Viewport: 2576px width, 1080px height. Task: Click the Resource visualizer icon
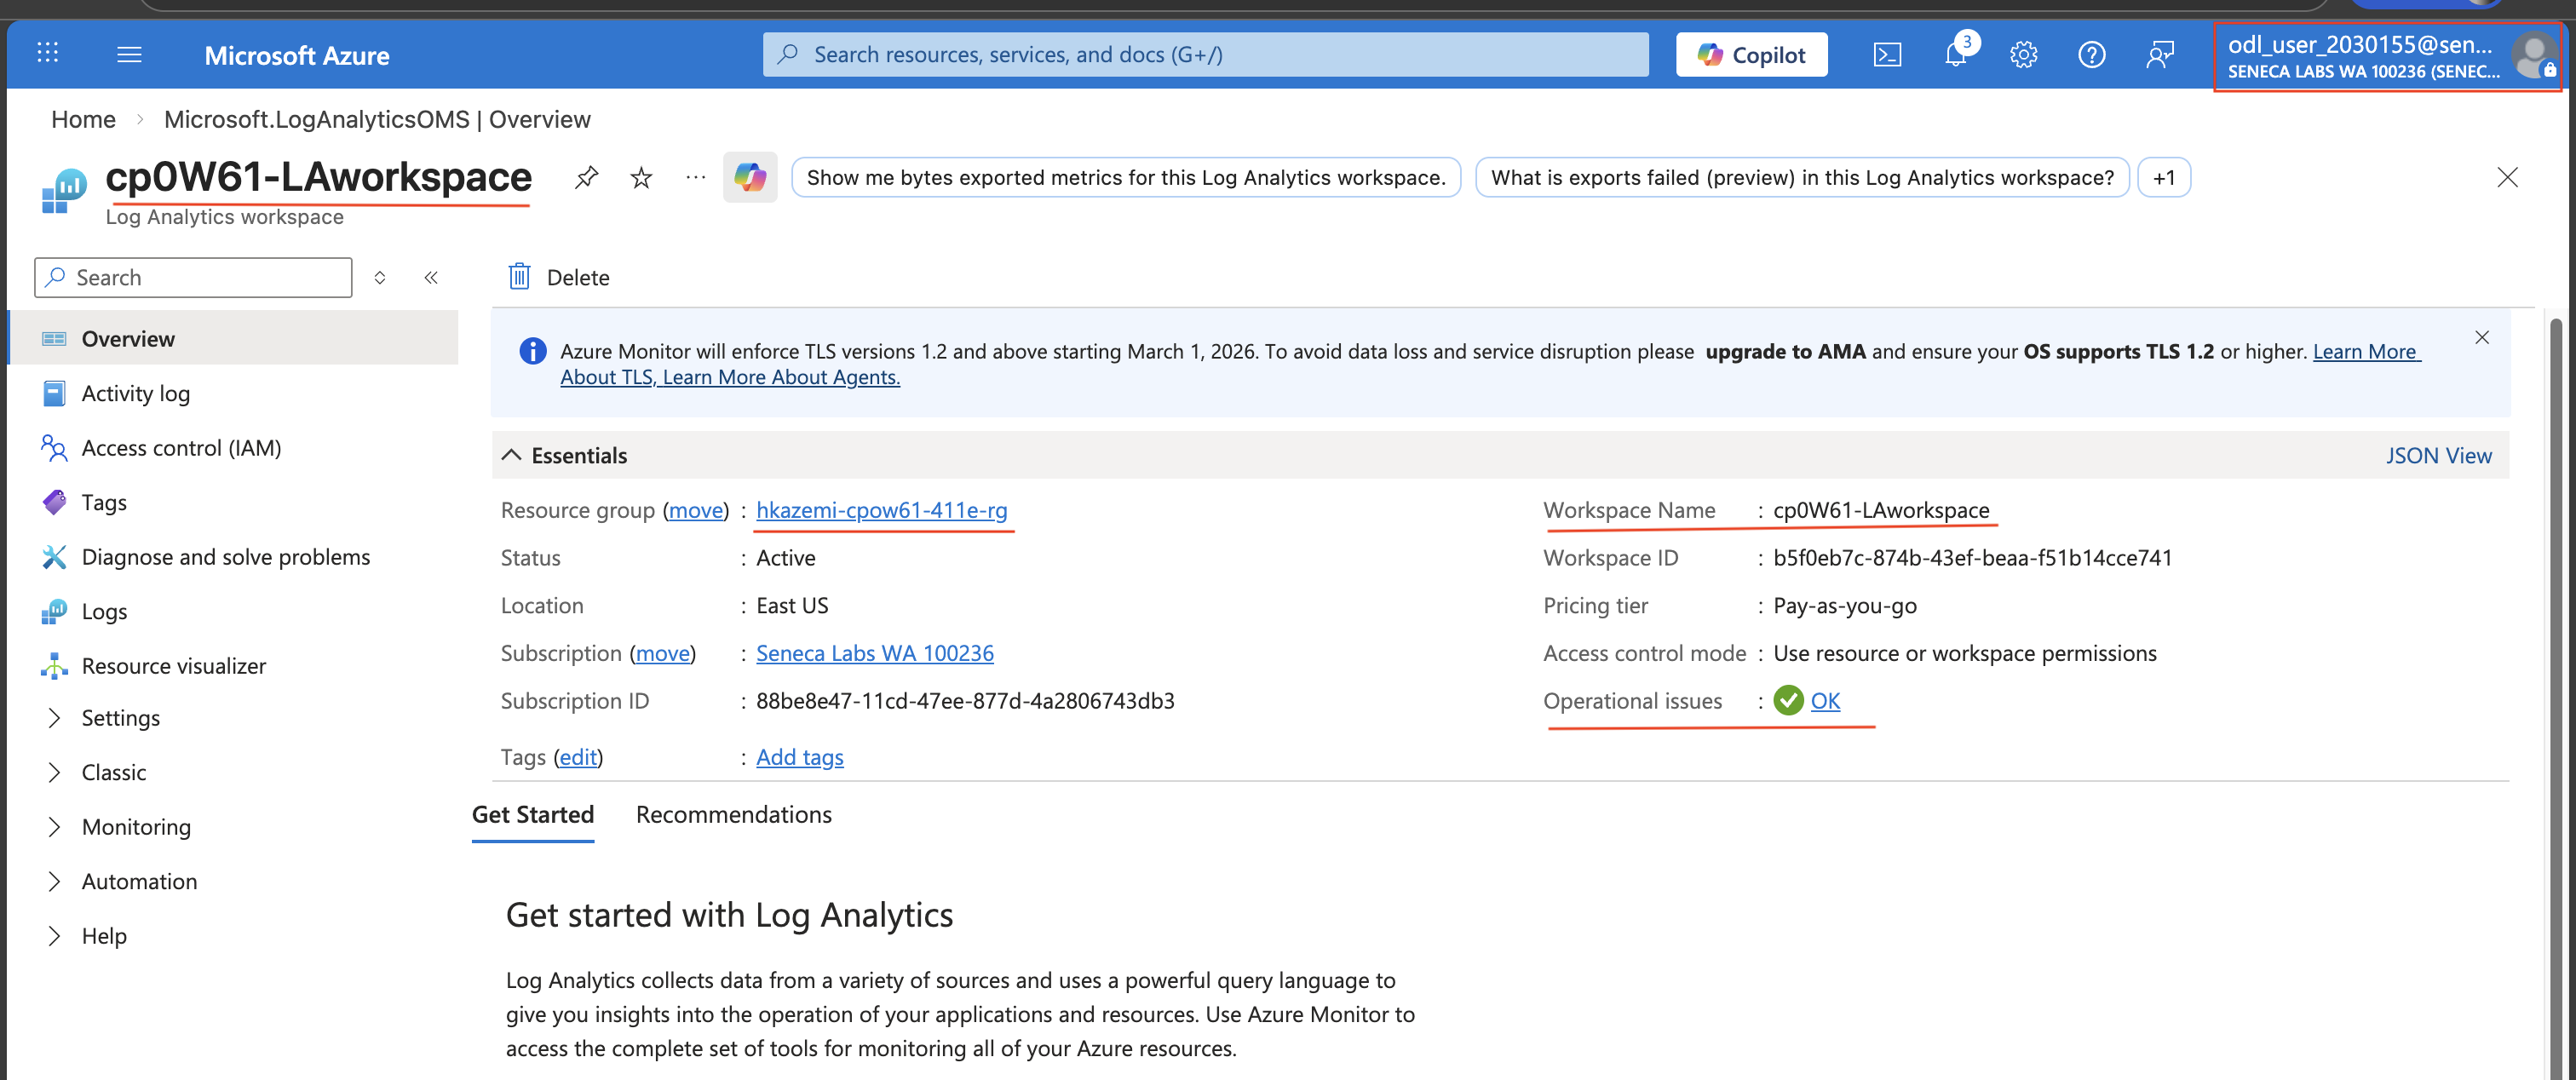54,666
